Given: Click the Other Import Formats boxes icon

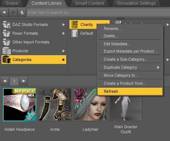Looking at the screenshot, I should tap(7, 42).
